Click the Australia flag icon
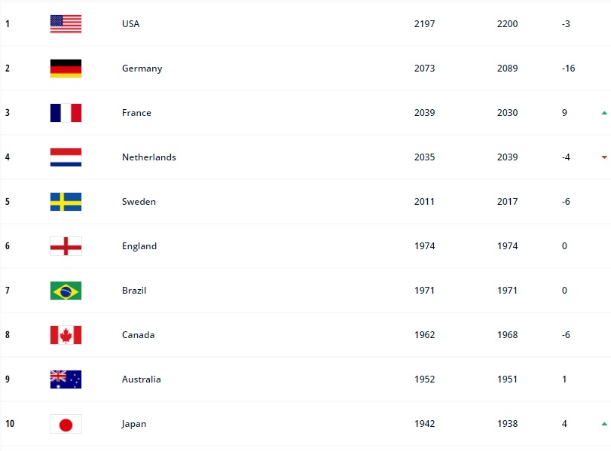This screenshot has width=611, height=451. (66, 379)
